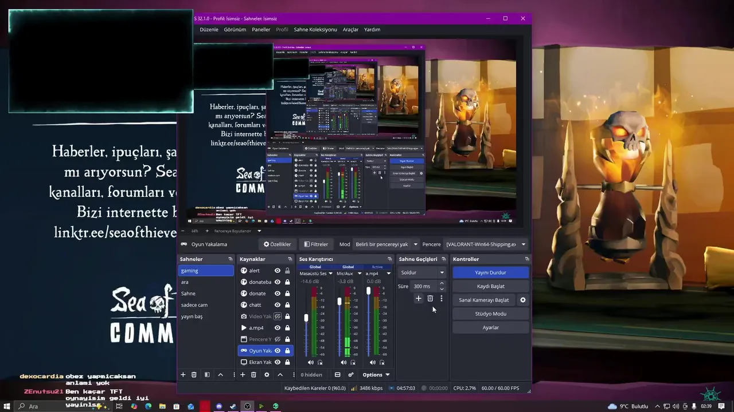
Task: Open source Özellikler button
Action: click(277, 244)
